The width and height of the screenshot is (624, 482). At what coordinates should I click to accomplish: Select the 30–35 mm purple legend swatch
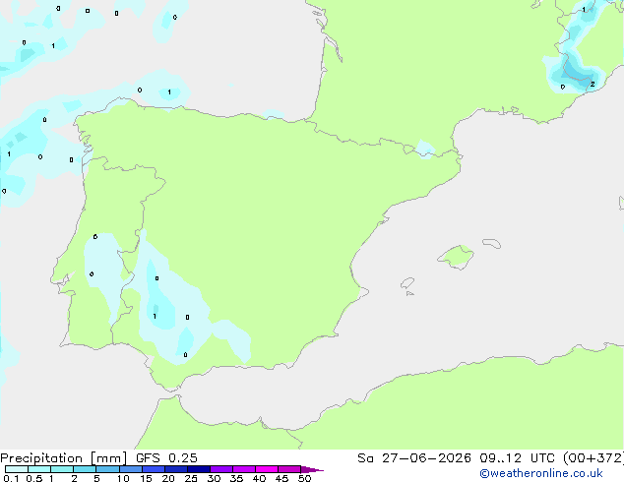pos(221,469)
